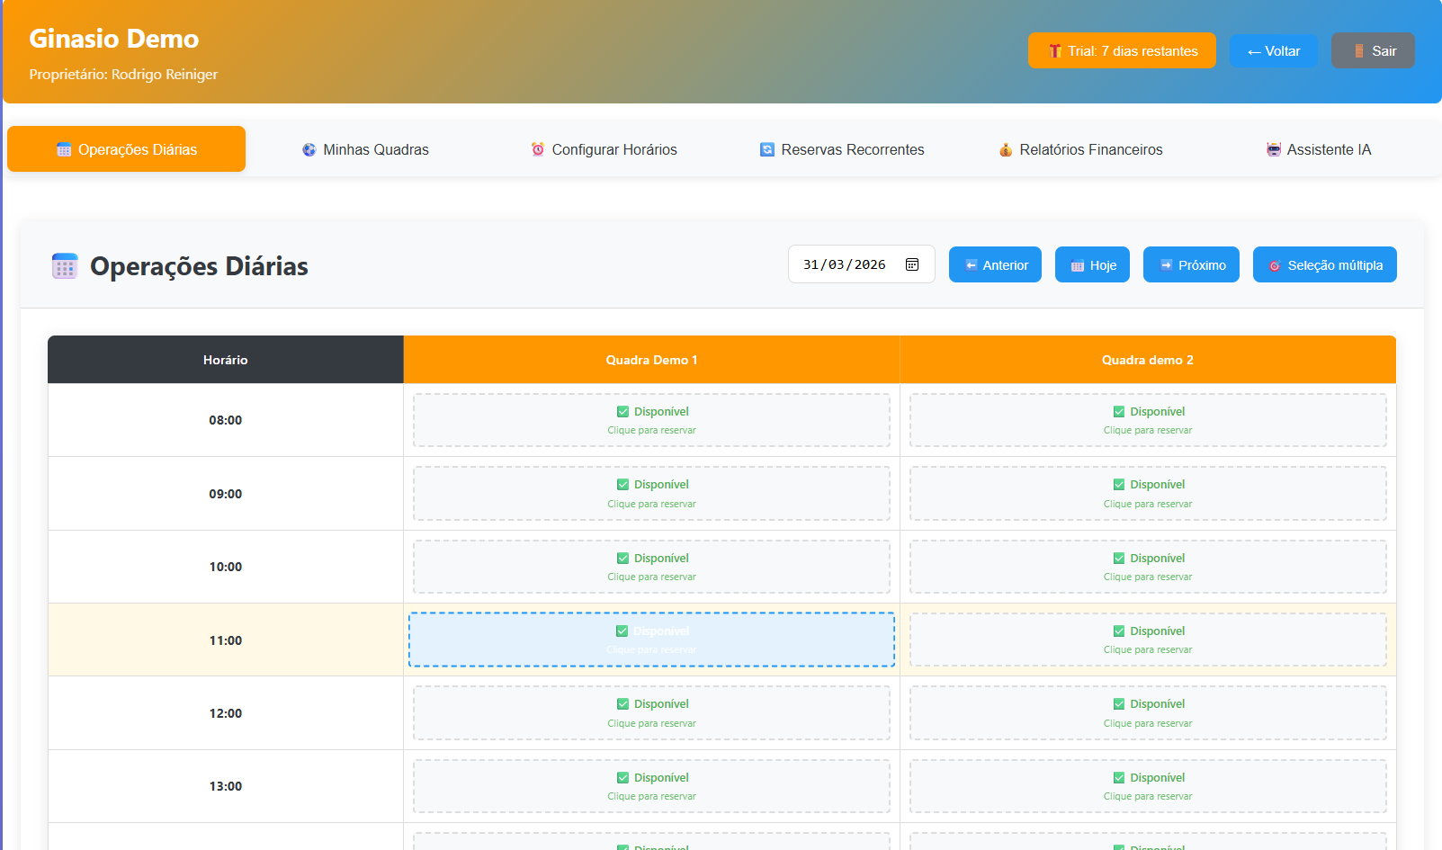
Task: Click the money bag icon for Relatórios Financeiros
Action: point(1006,150)
